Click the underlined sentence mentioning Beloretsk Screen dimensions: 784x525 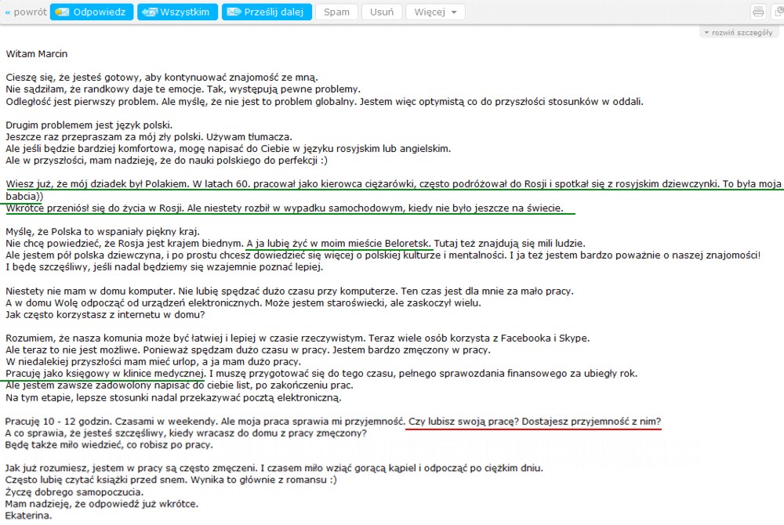coord(339,243)
